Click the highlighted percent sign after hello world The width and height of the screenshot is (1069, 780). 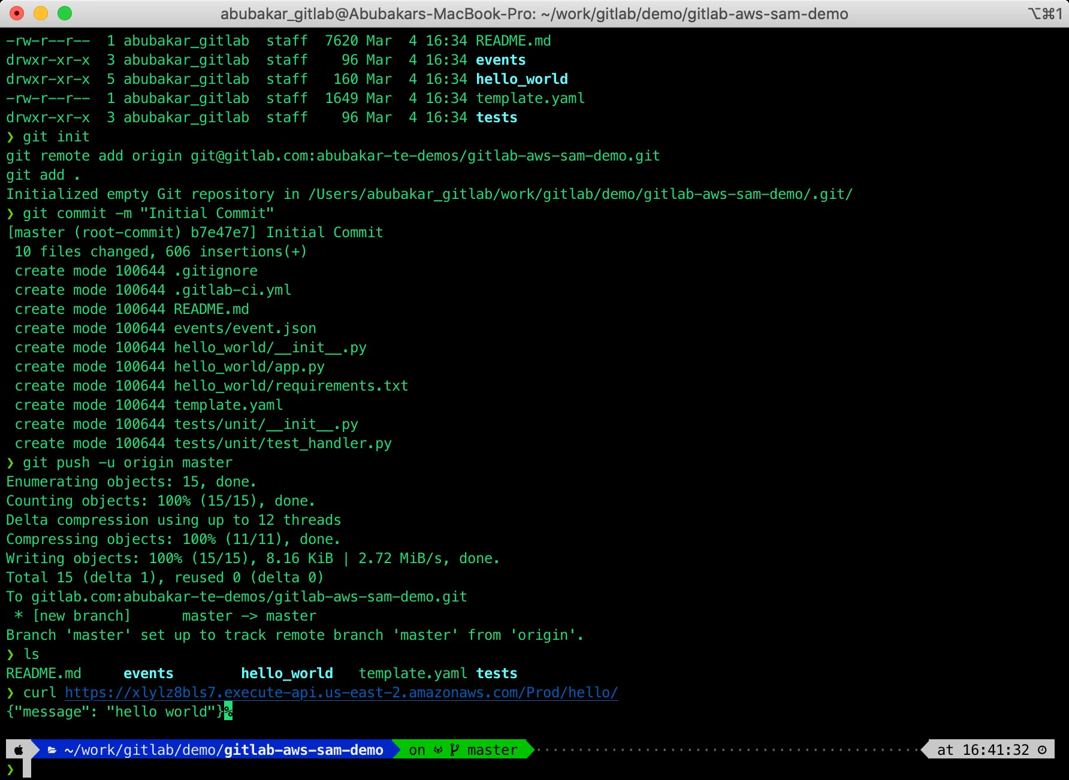pos(228,712)
